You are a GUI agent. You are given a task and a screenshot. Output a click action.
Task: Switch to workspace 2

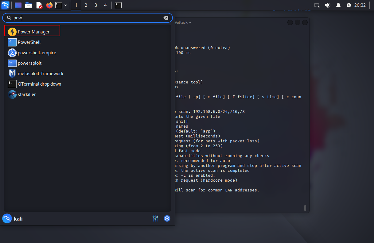(86, 5)
